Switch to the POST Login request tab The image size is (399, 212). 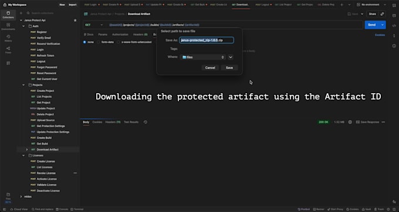coord(92,5)
